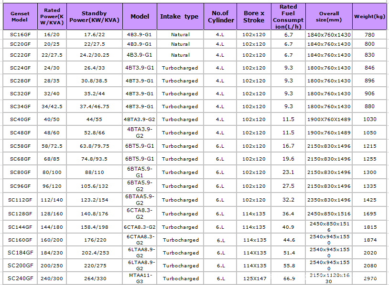Viewport: 389px width, 285px height.
Task: Click the SC48GF model cell
Action: (x=20, y=132)
